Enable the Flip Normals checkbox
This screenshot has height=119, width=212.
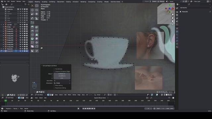coord(54,69)
